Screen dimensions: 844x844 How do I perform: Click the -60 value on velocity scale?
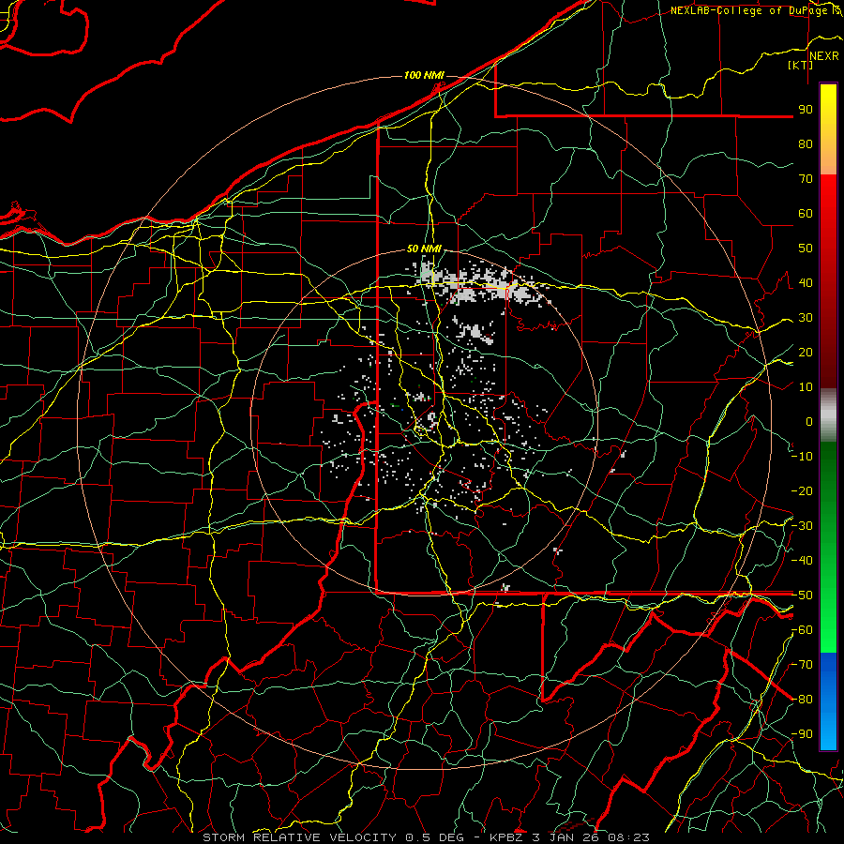click(802, 630)
